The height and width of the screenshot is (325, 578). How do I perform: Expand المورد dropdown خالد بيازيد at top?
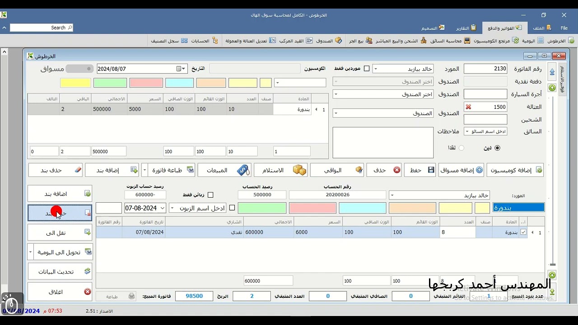click(376, 69)
